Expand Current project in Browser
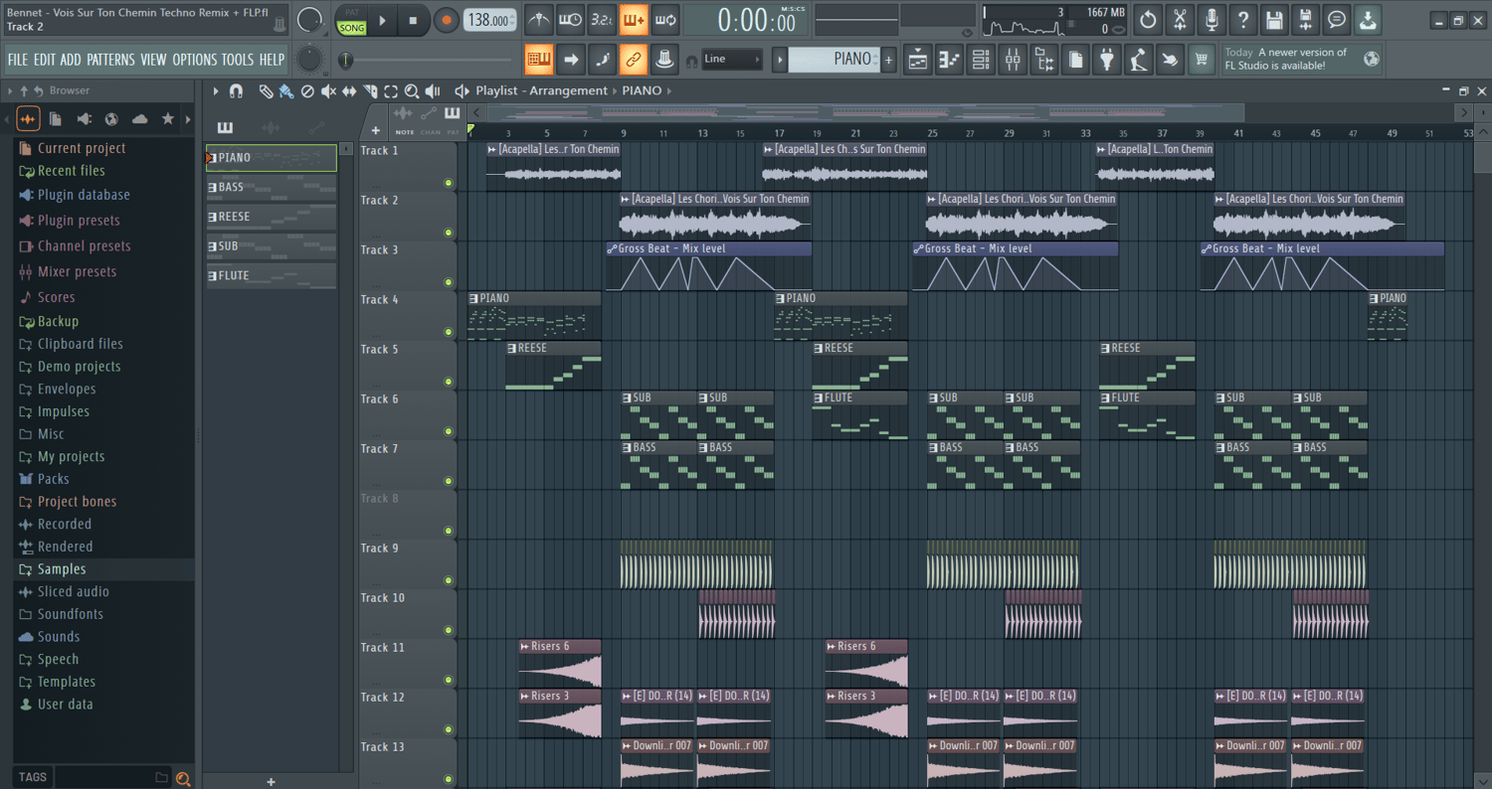This screenshot has height=789, width=1492. pos(82,148)
